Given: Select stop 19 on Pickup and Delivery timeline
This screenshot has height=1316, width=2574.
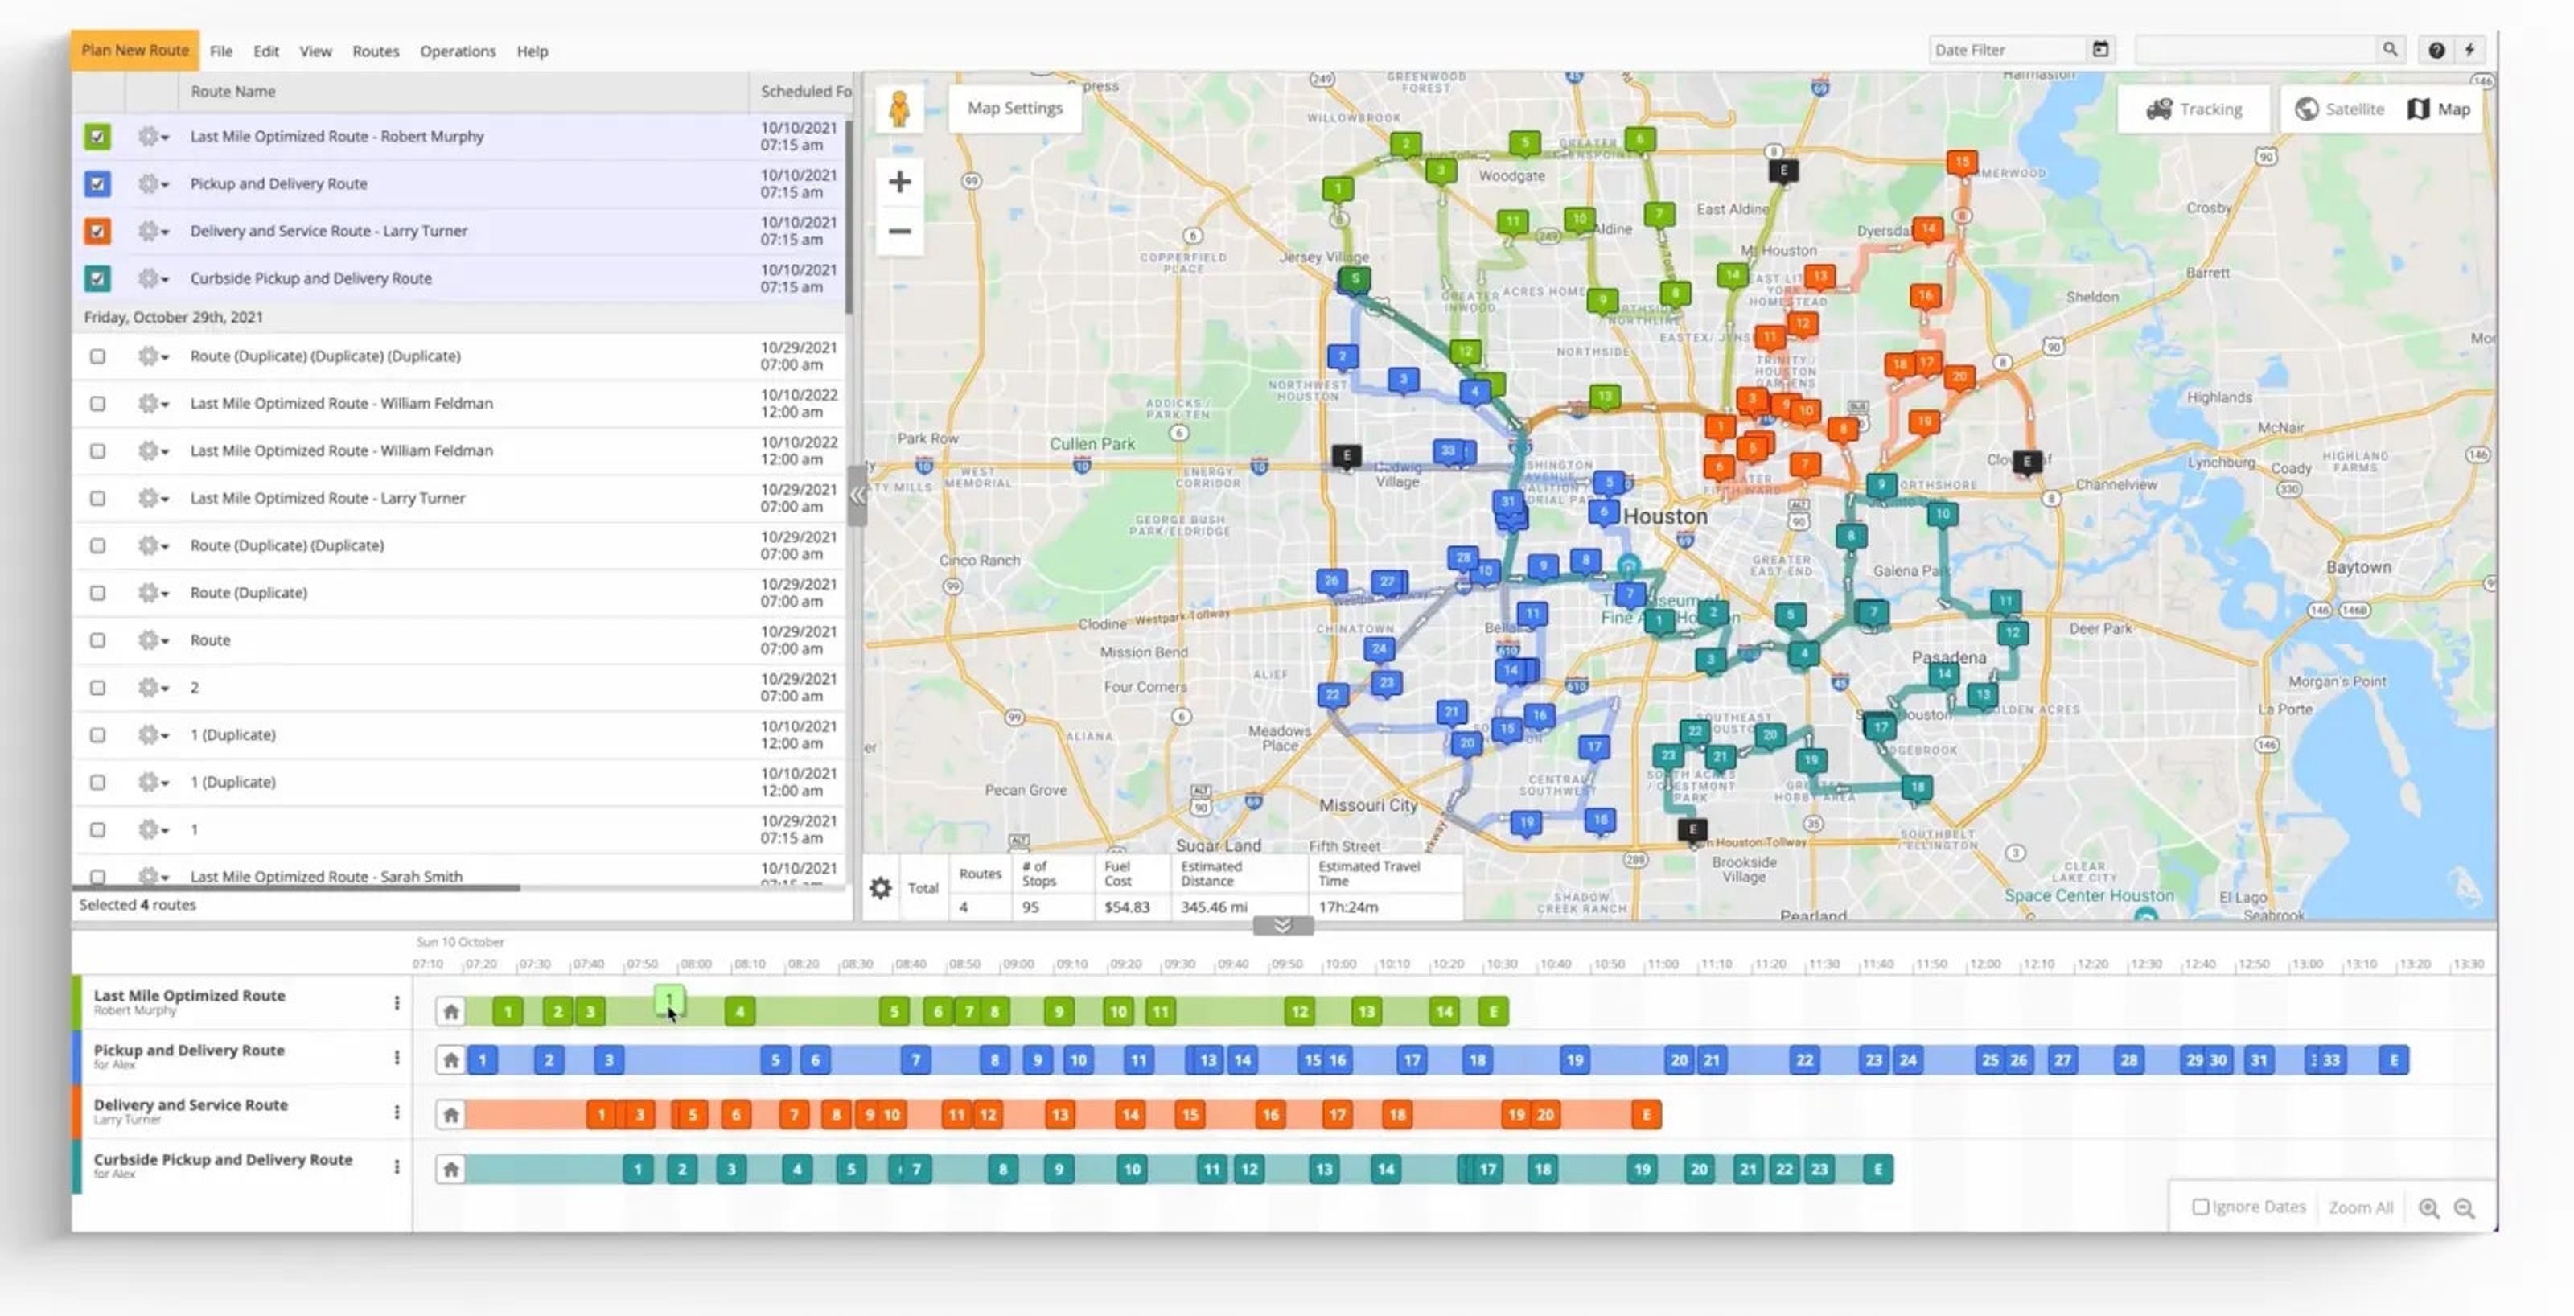Looking at the screenshot, I should pyautogui.click(x=1575, y=1060).
